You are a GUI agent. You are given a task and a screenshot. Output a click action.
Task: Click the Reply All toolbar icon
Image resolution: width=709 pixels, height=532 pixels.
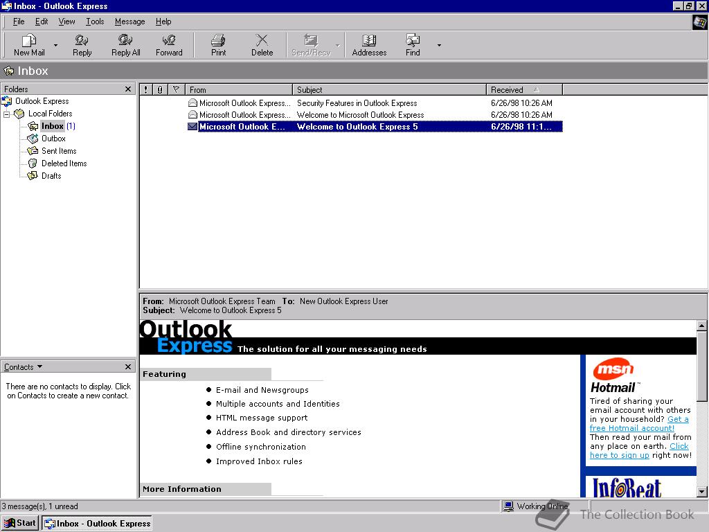tap(125, 44)
